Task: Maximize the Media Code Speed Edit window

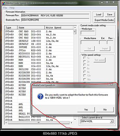Action: (x=107, y=2)
